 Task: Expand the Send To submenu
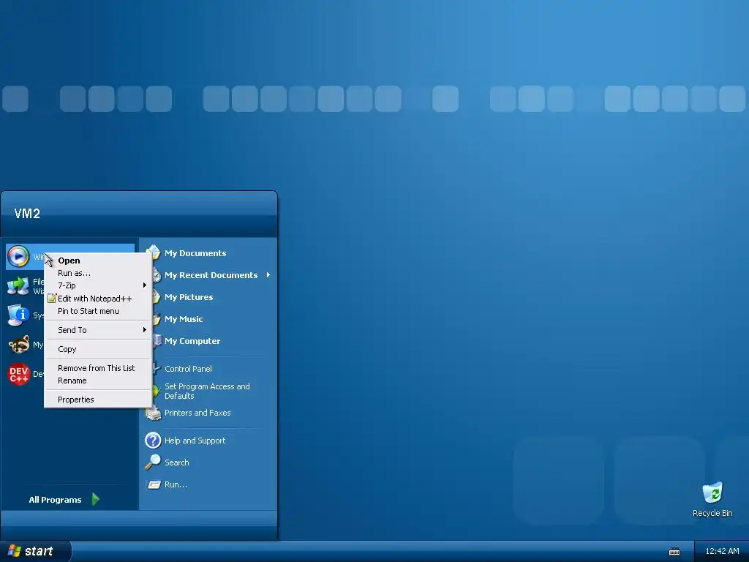click(98, 330)
